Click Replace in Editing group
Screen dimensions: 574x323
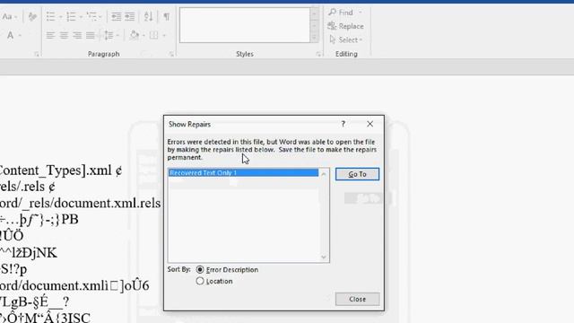tap(346, 26)
